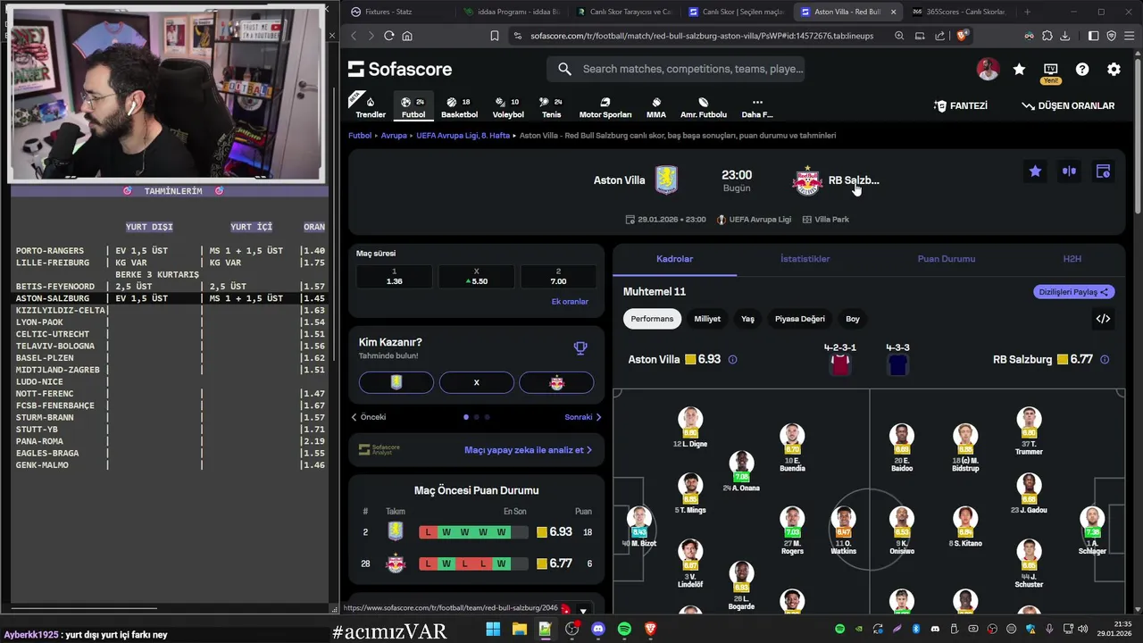The height and width of the screenshot is (643, 1143).
Task: Vote RB Salzburg in Kim Kazanır
Action: tap(556, 382)
